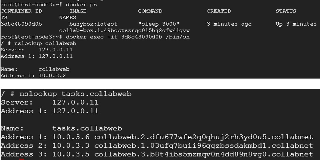
Task: Click the Up 3 minutes status text
Action: pos(296,24)
